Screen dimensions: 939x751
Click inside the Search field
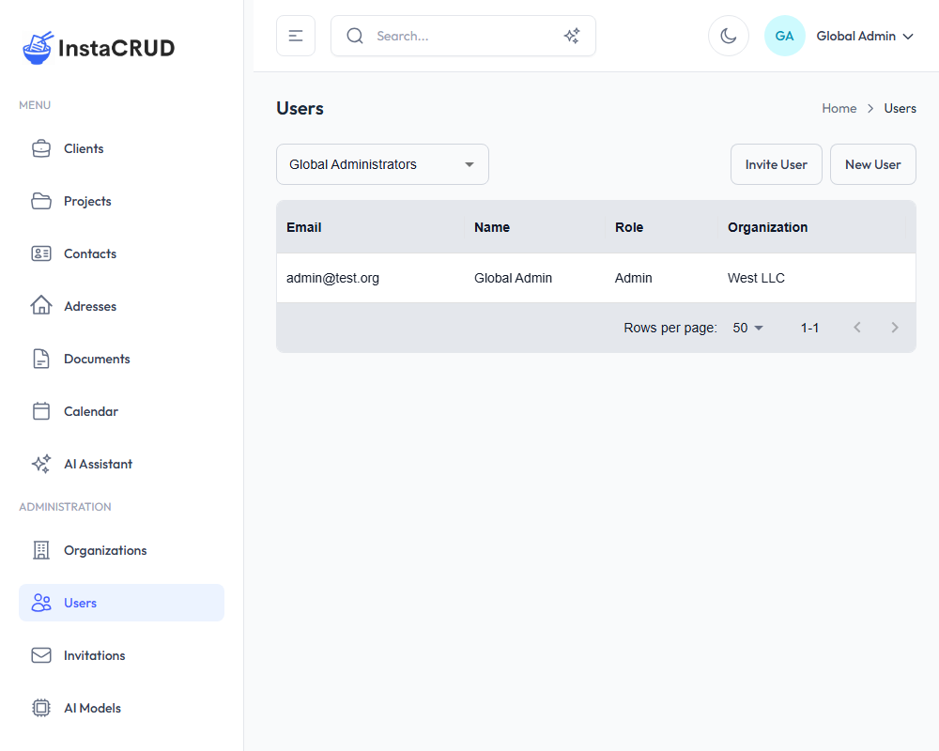click(441, 36)
